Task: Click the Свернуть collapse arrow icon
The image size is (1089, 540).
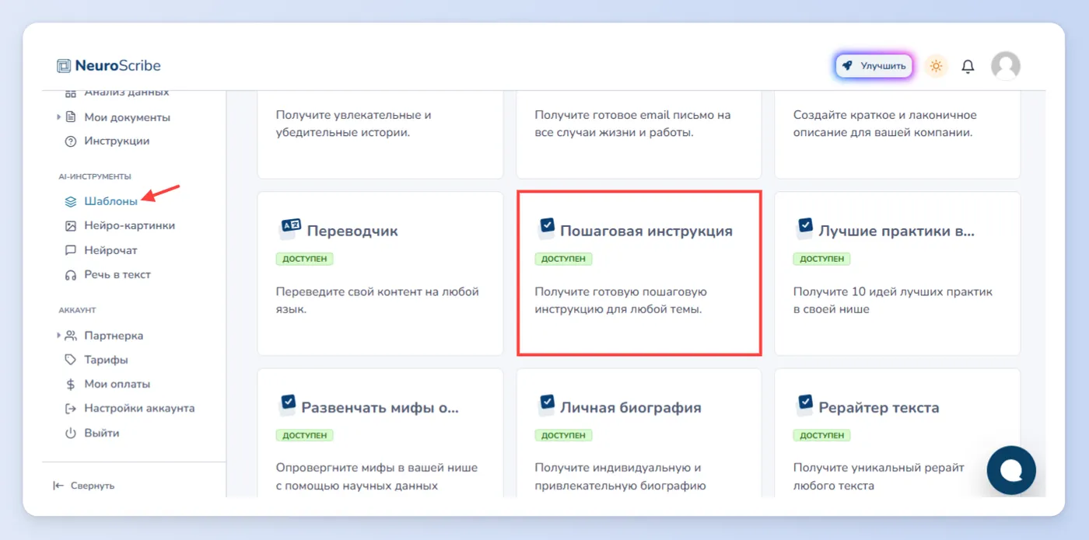Action: pyautogui.click(x=58, y=486)
